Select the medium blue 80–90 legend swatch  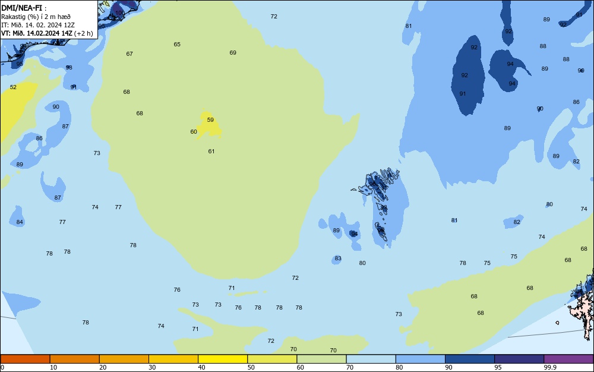pos(421,359)
